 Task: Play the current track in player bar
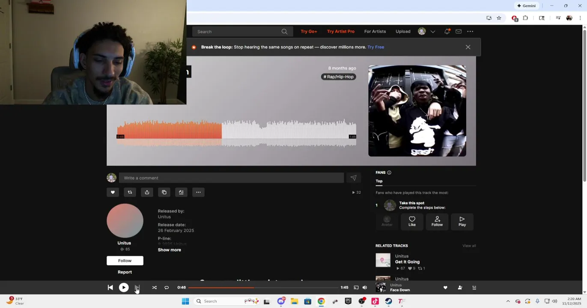pos(124,287)
